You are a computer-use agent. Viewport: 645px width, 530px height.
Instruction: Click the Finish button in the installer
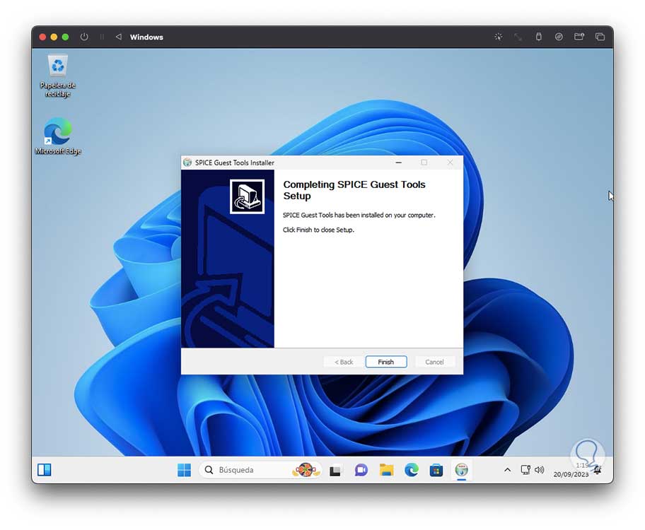pyautogui.click(x=386, y=362)
